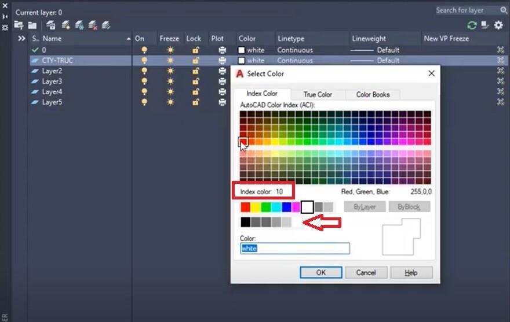Delete the selected layer
This screenshot has width=510, height=322.
click(93, 25)
